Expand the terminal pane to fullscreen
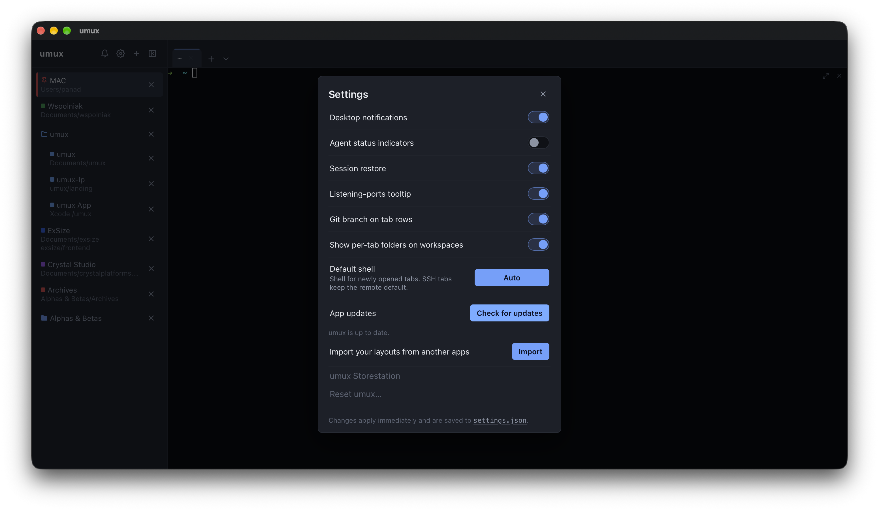This screenshot has height=511, width=879. pos(826,76)
